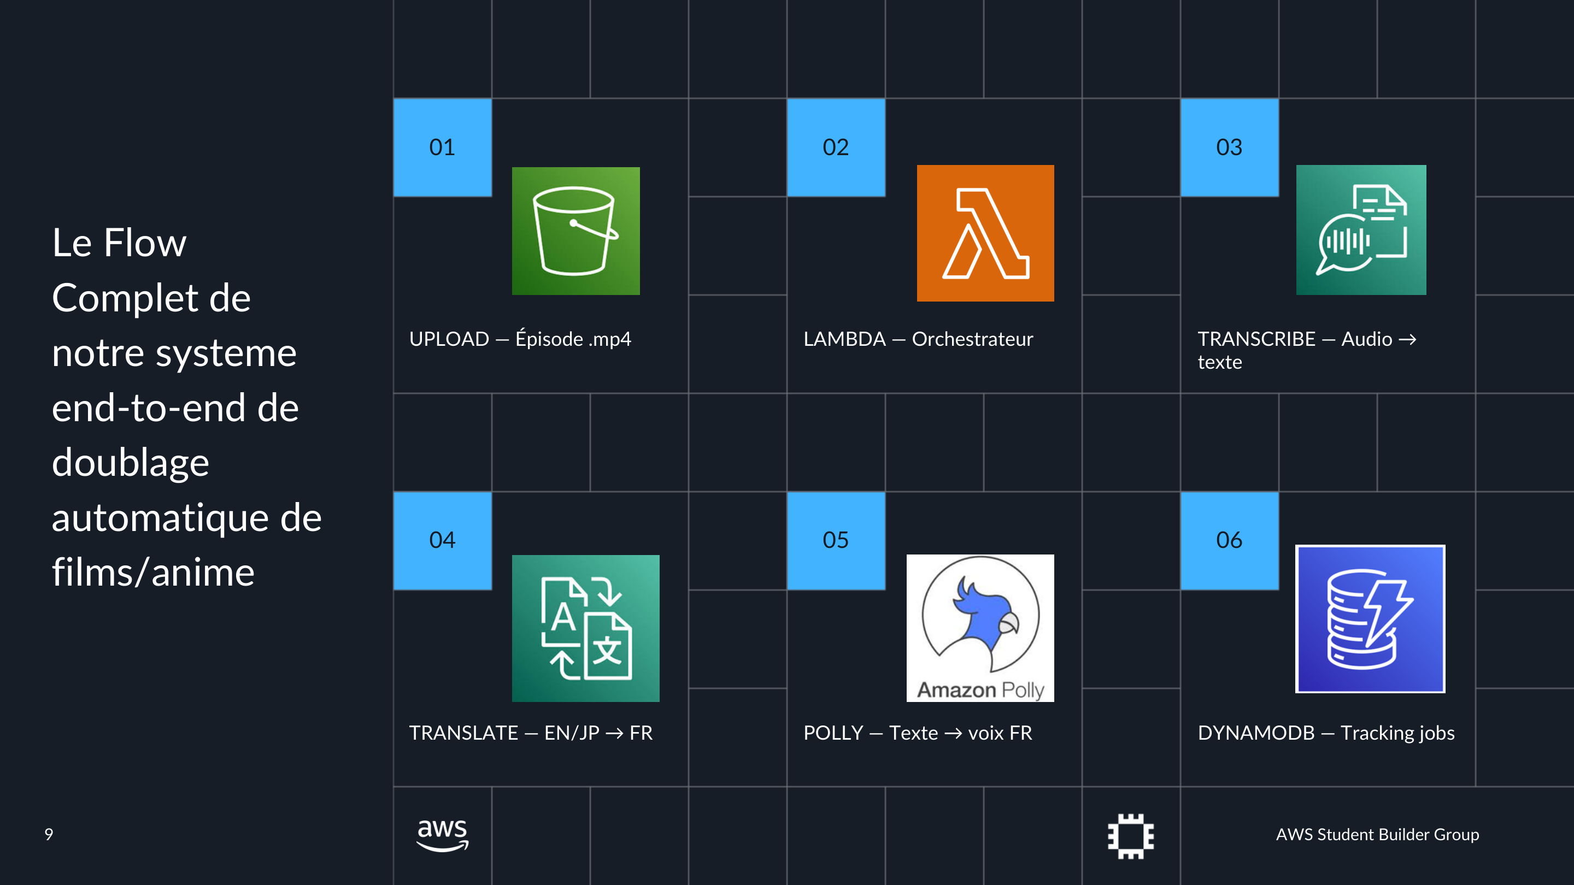Click the green S3 bucket icon
Image resolution: width=1574 pixels, height=885 pixels.
coord(575,231)
